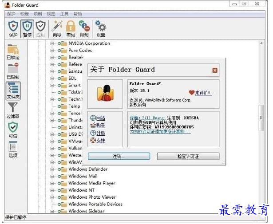Image resolution: width=273 pixels, height=224 pixels.
Task: Toggle green status mark of Windows Photo Viewer
Action: [59, 197]
